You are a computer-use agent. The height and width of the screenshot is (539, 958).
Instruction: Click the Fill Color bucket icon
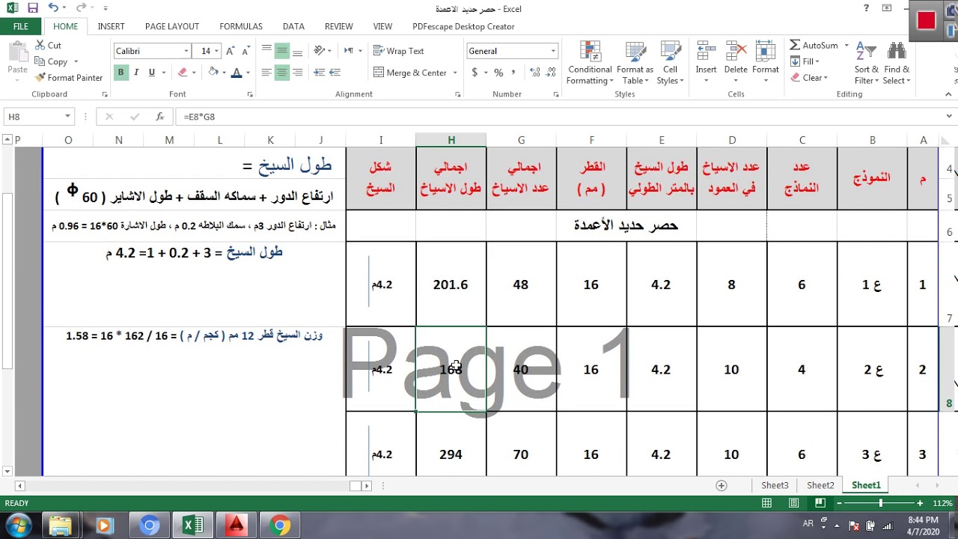[213, 73]
